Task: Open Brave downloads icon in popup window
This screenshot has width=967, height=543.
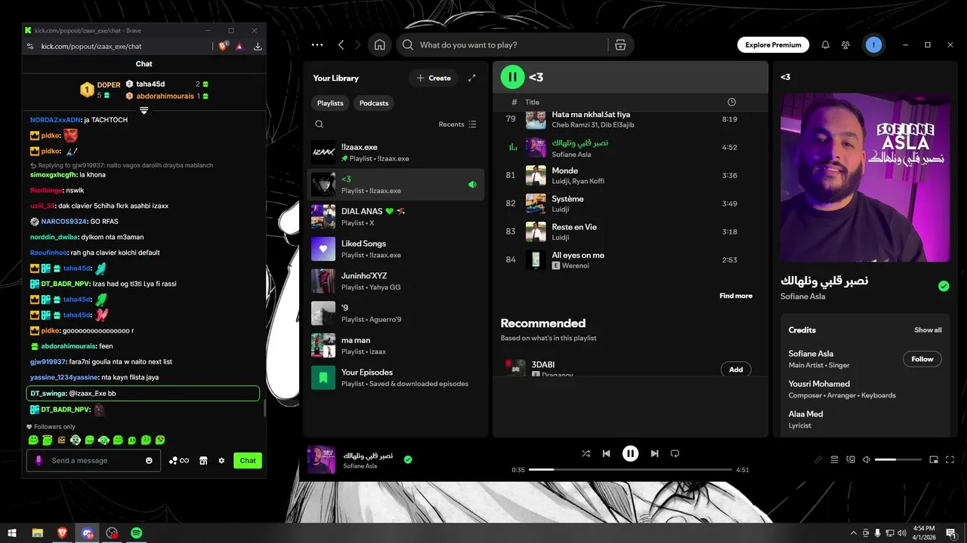Action: 258,46
